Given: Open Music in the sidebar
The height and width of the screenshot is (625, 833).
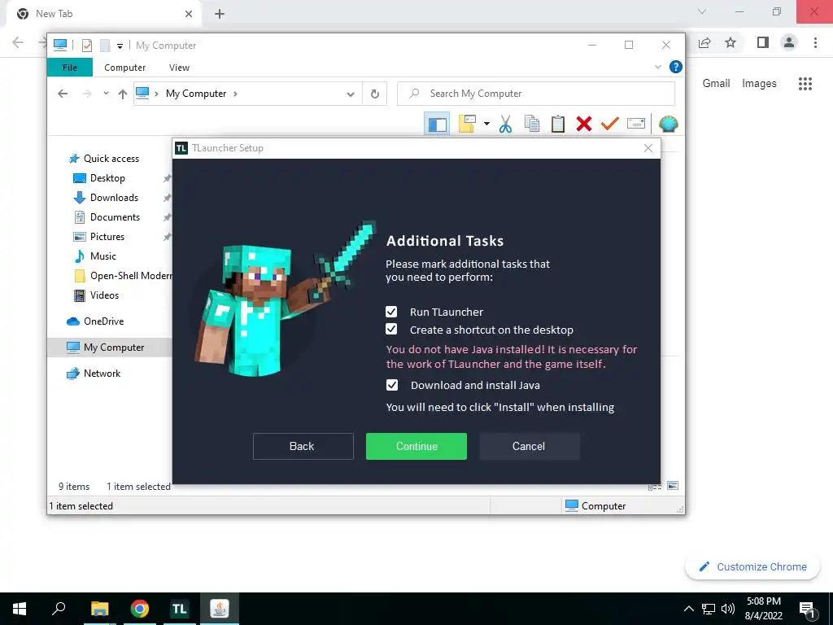Looking at the screenshot, I should click(x=103, y=256).
